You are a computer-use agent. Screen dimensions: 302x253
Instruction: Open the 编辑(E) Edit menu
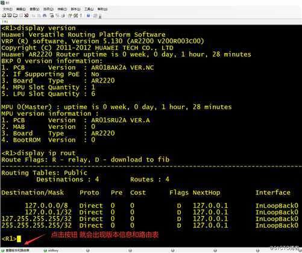point(21,9)
